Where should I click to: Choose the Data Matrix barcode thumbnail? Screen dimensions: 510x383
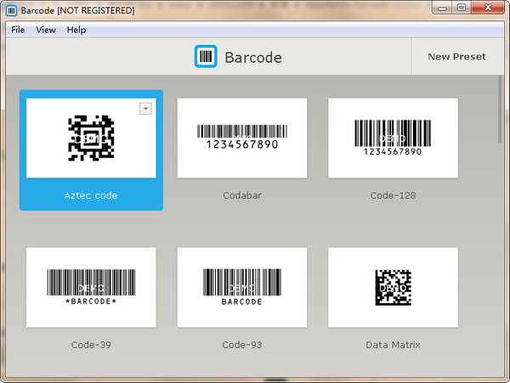tap(393, 287)
